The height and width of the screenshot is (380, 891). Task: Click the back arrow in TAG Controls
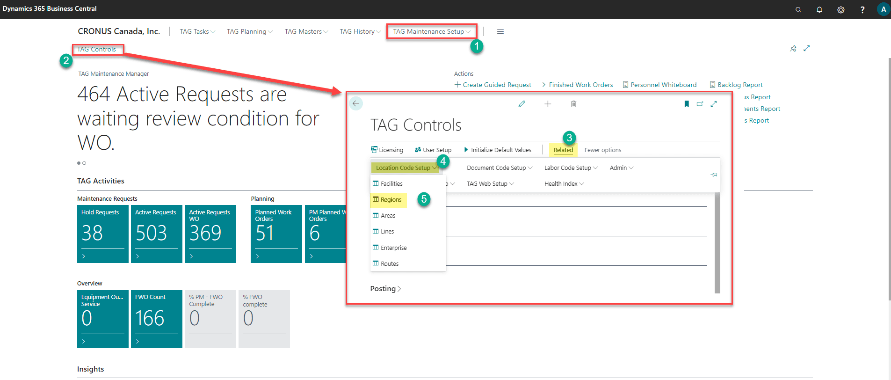coord(356,103)
